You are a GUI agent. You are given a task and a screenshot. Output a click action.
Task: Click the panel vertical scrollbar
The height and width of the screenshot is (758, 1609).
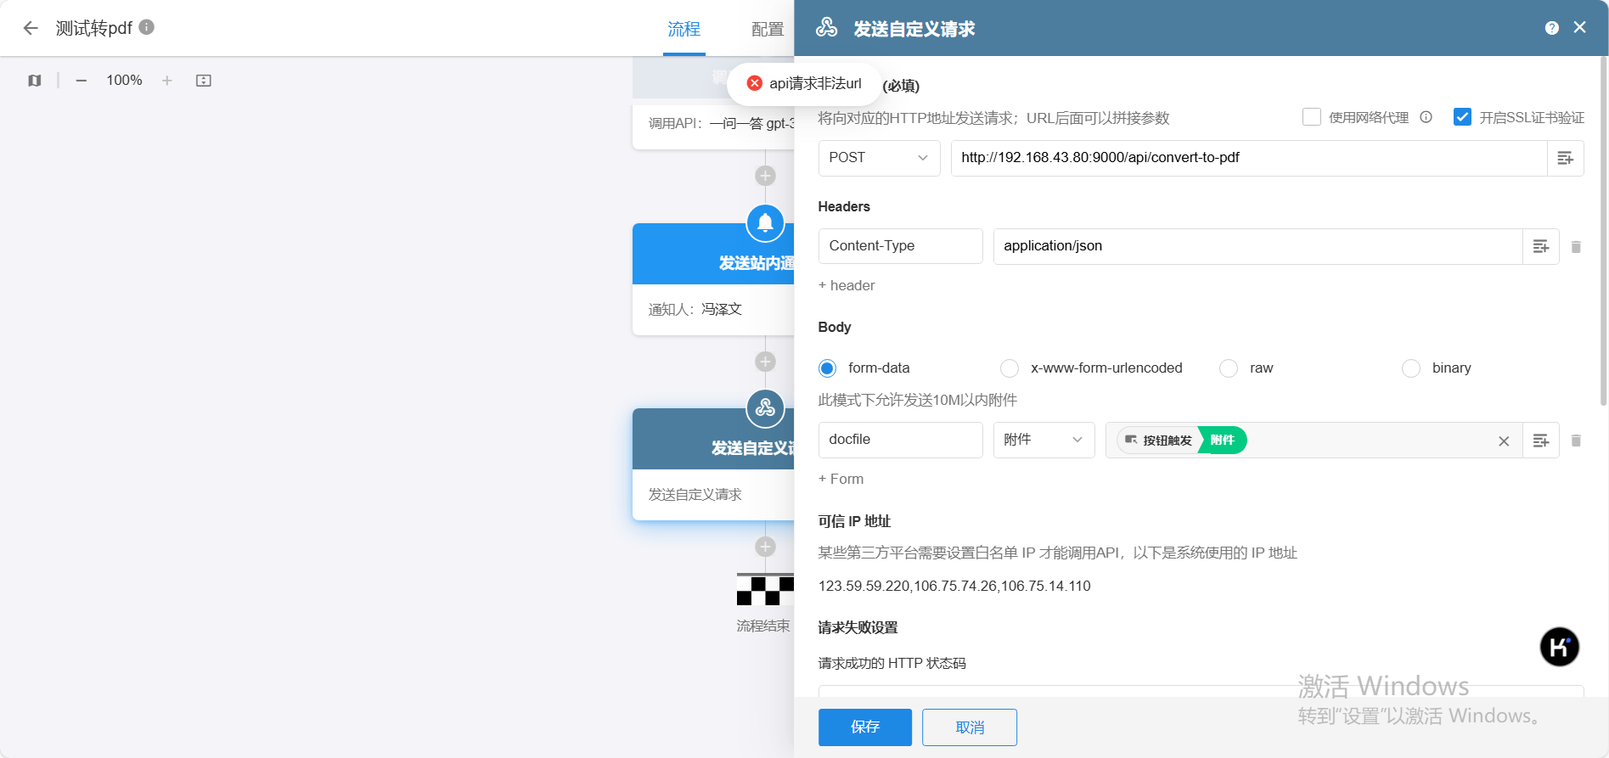pyautogui.click(x=1603, y=231)
